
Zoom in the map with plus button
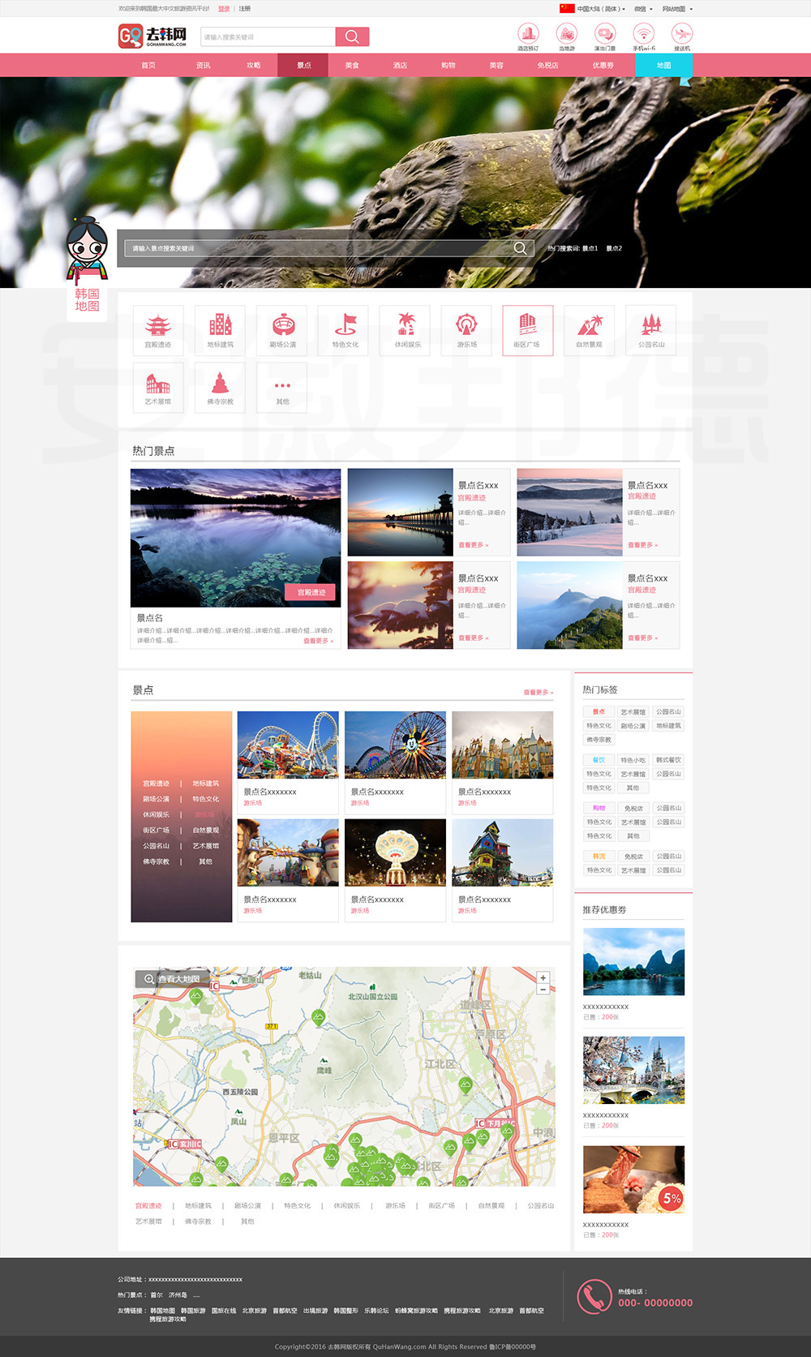pos(543,977)
